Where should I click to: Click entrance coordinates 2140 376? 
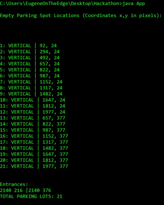click(40, 190)
